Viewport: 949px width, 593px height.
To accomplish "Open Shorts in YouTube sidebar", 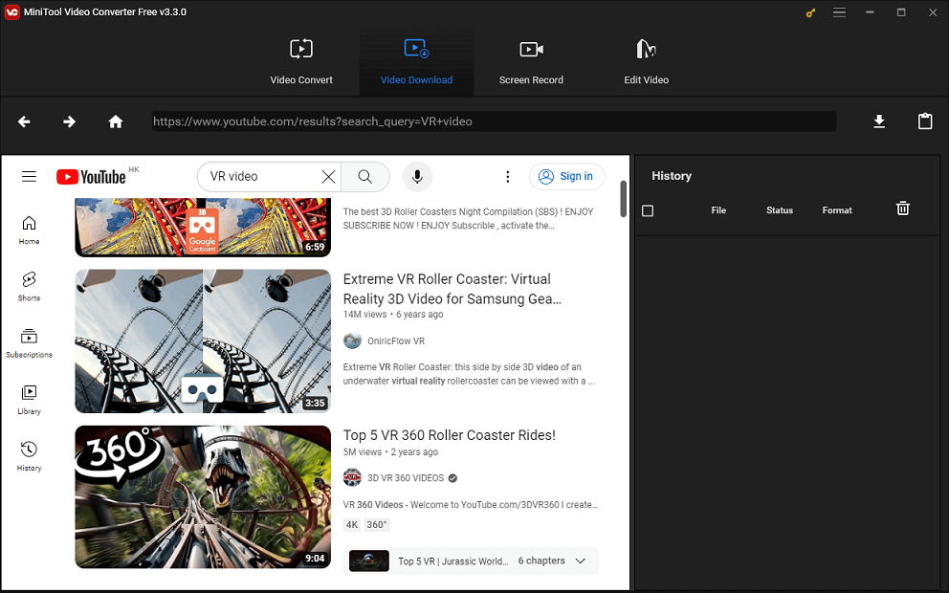I will [29, 287].
